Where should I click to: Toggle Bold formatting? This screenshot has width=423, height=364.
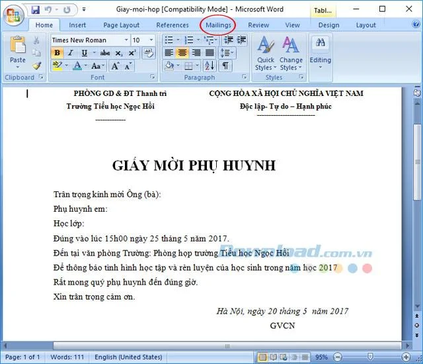(x=58, y=53)
